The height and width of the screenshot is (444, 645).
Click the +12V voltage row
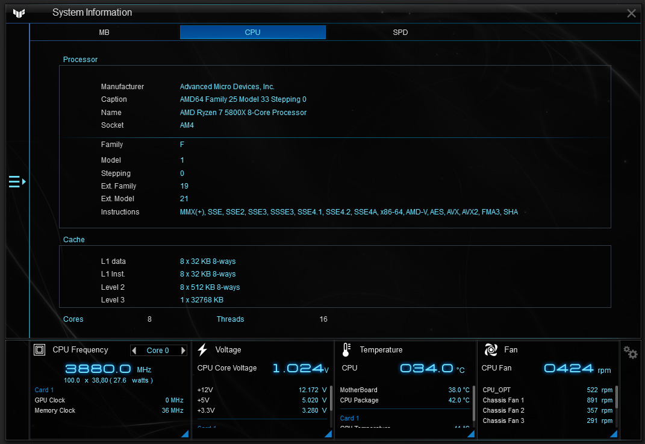click(262, 390)
